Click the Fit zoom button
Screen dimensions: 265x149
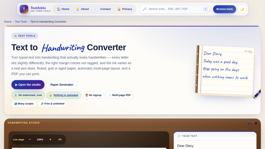60,140
